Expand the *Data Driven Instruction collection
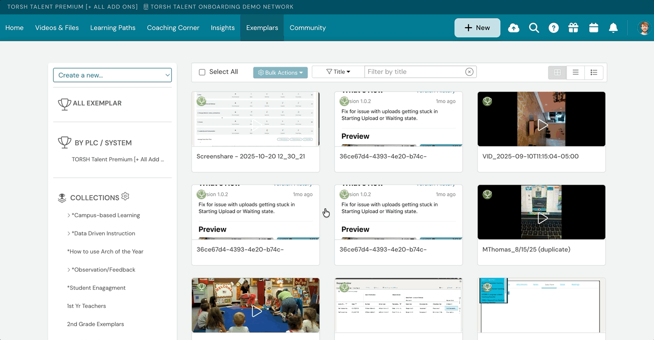Viewport: 654px width, 340px height. click(x=69, y=234)
